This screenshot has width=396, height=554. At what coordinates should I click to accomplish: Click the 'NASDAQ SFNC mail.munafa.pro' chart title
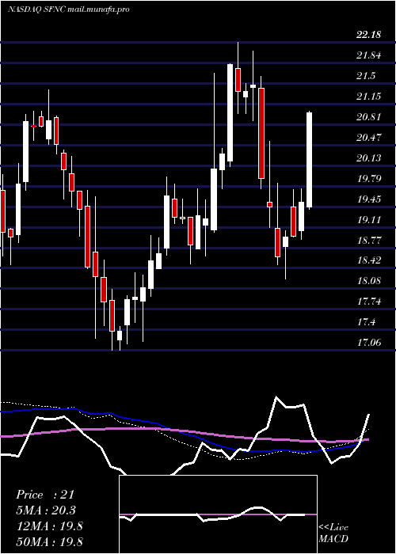point(68,9)
